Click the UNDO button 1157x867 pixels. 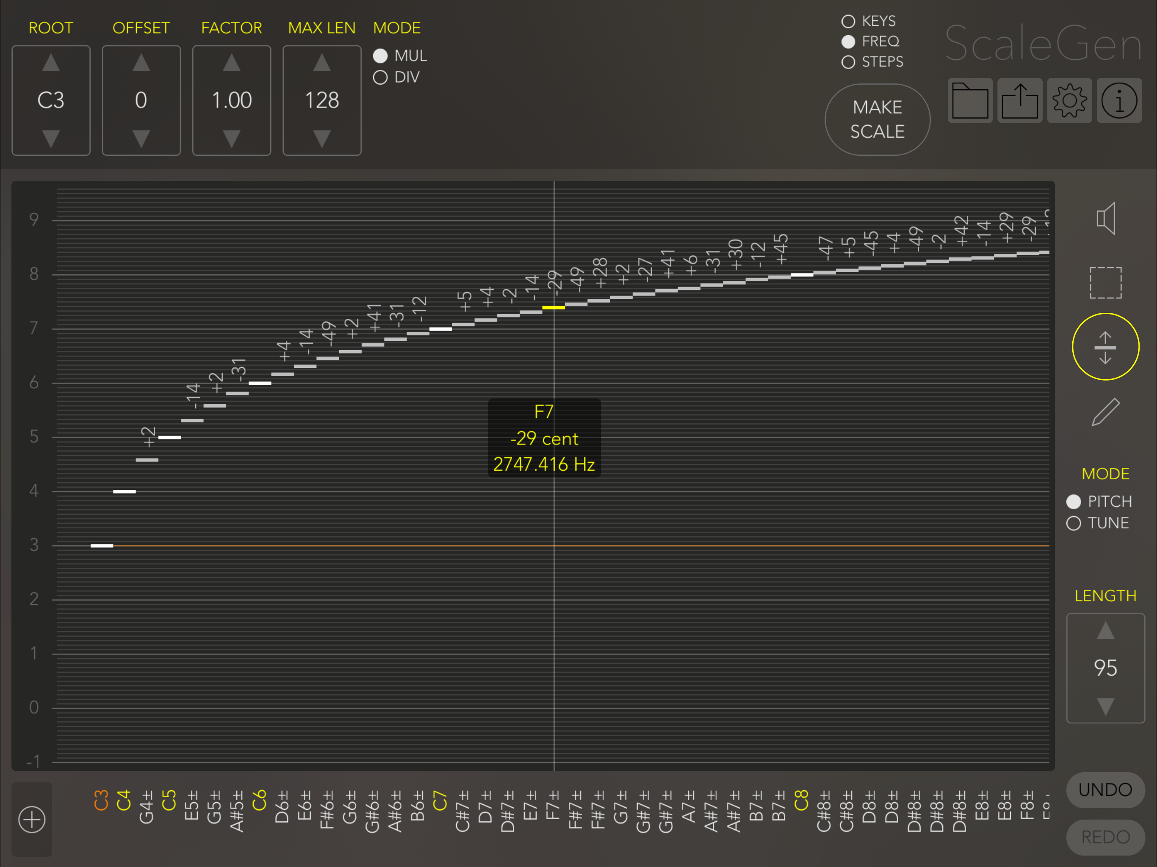(x=1105, y=790)
